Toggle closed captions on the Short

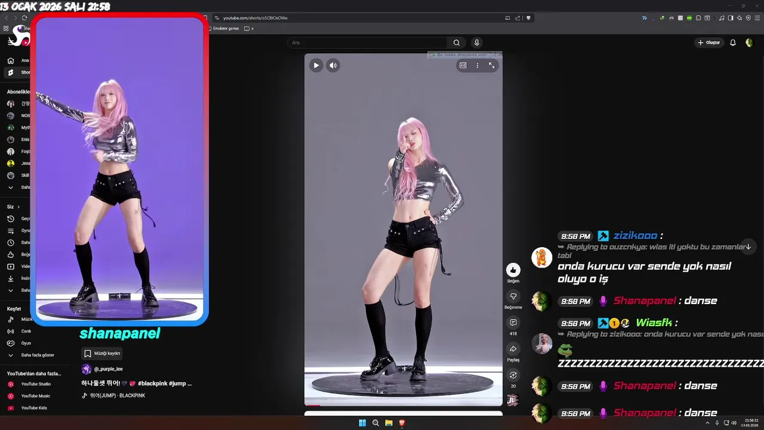click(463, 66)
